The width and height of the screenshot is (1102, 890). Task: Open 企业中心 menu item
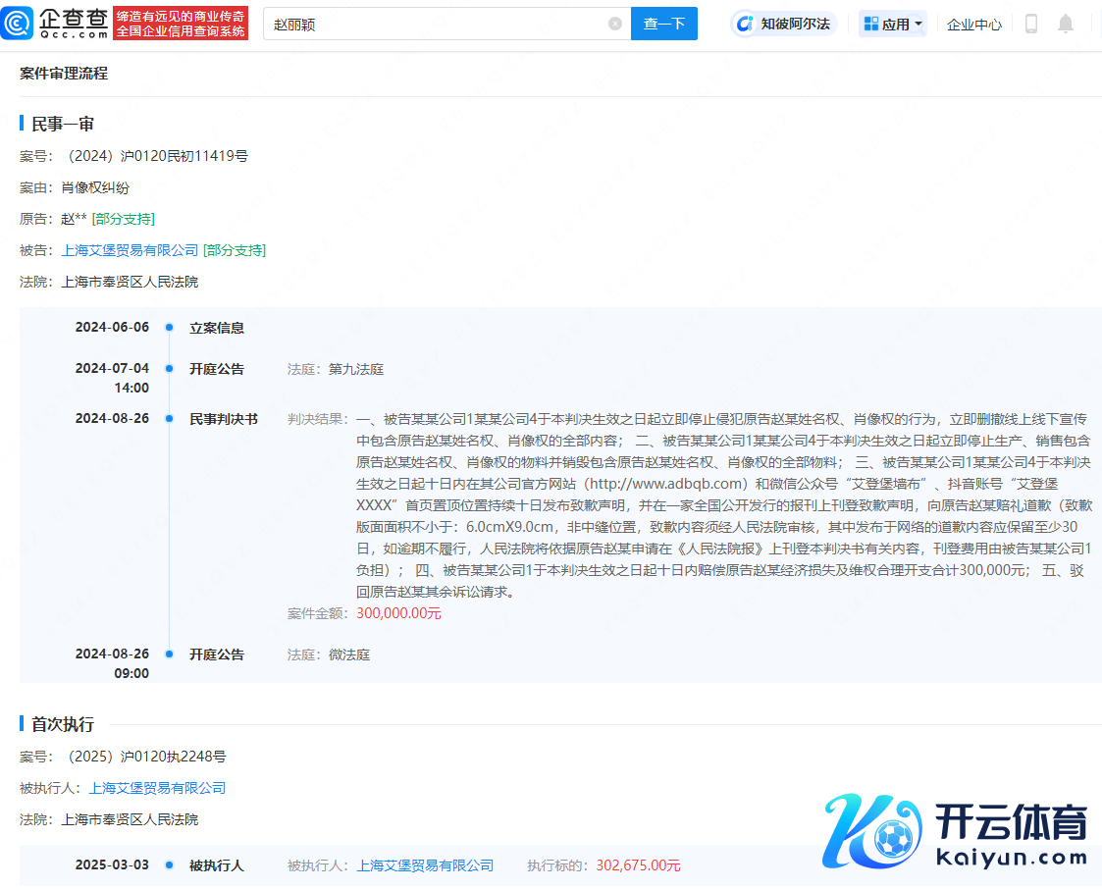tap(973, 24)
